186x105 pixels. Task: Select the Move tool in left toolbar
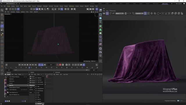(x=2, y=23)
